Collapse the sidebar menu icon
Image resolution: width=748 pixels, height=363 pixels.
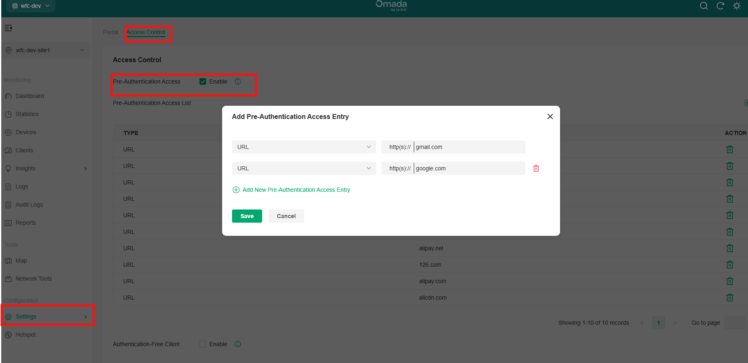coord(8,28)
